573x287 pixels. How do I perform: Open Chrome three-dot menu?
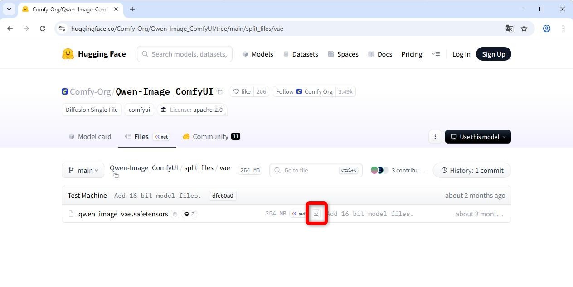tap(563, 29)
